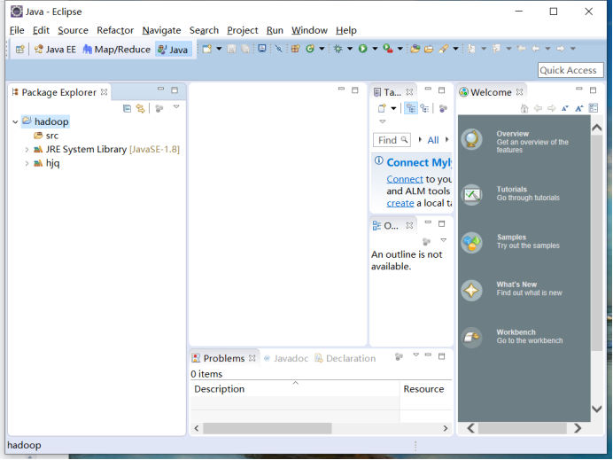Screen dimensions: 613x460
Task: Toggle the Categorized view in Task List
Action: [x=410, y=108]
